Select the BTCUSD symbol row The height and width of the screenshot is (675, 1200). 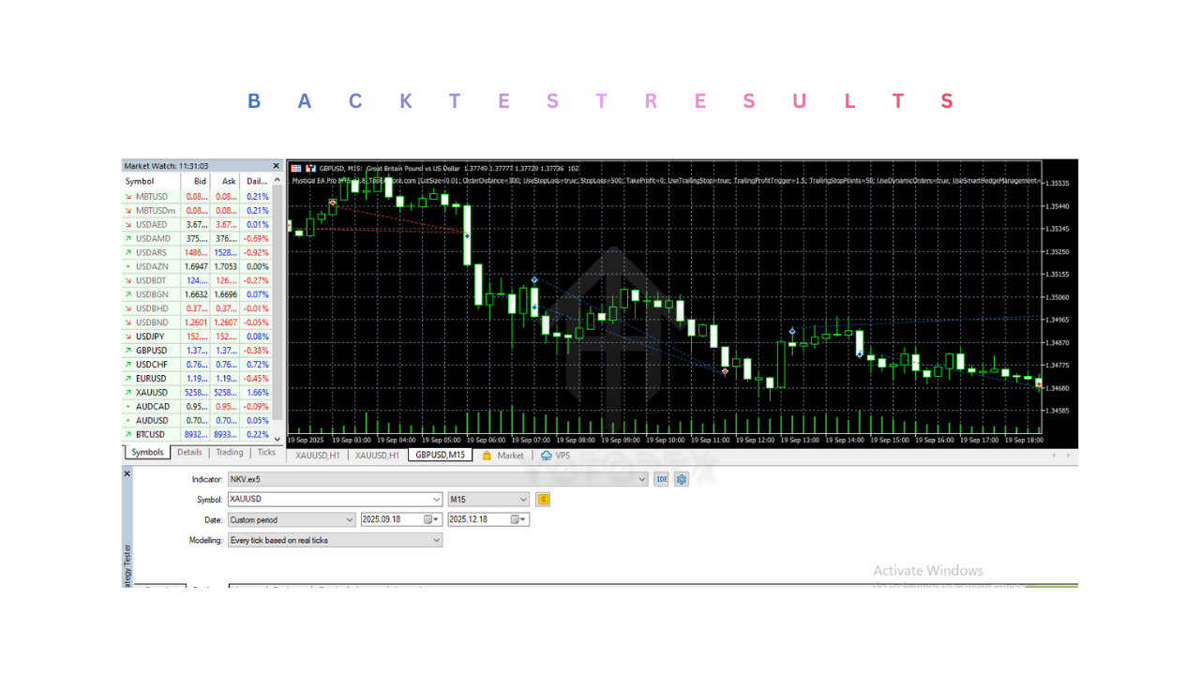click(x=150, y=434)
